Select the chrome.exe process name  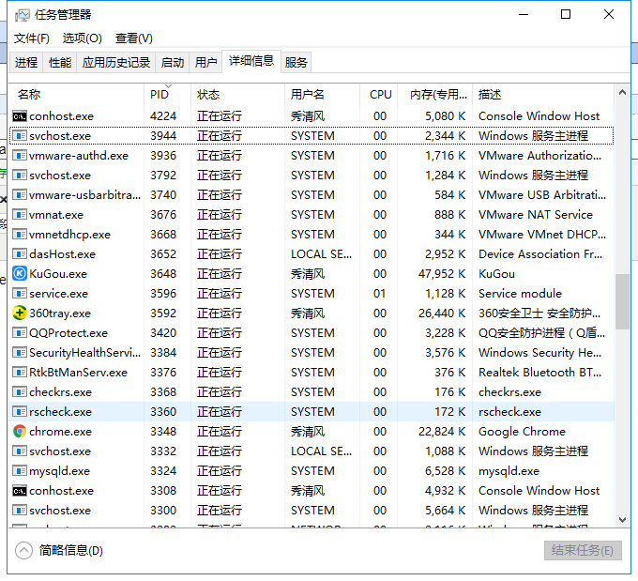click(x=60, y=431)
